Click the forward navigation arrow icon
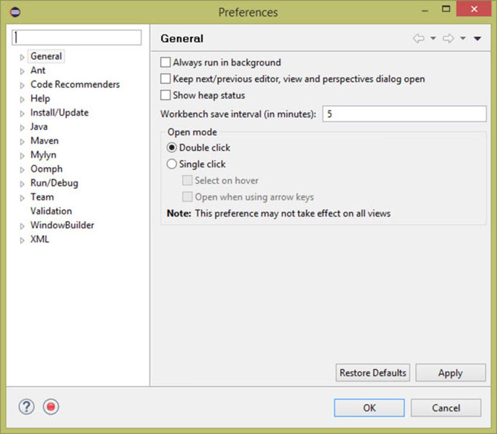Viewport: 497px width, 434px height. [448, 38]
